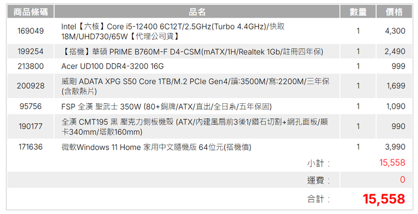The image size is (418, 214).
Task: Click the 數量 column header
Action: [x=358, y=12]
